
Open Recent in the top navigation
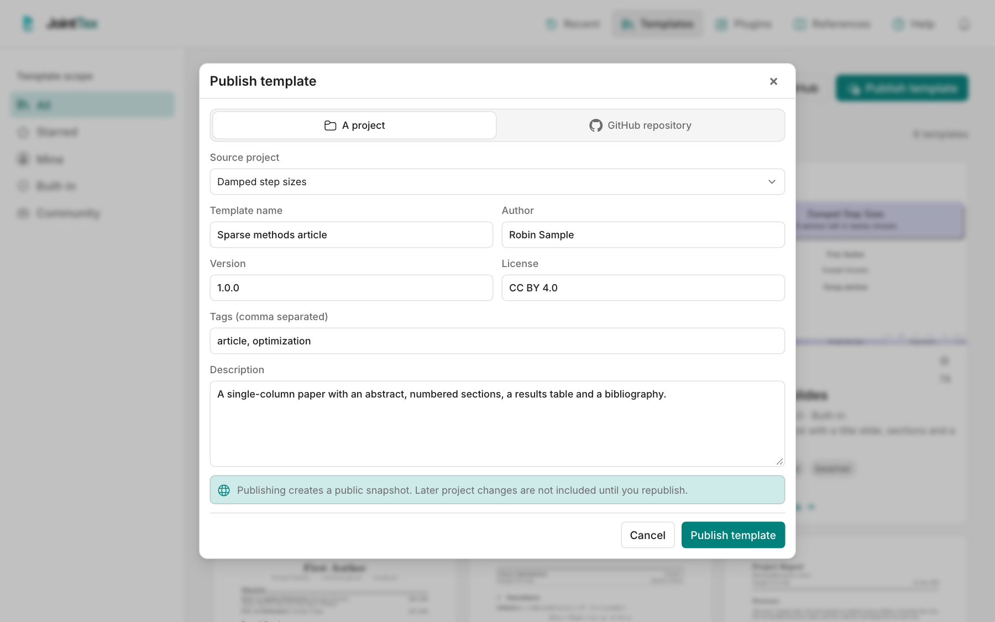[x=573, y=24]
